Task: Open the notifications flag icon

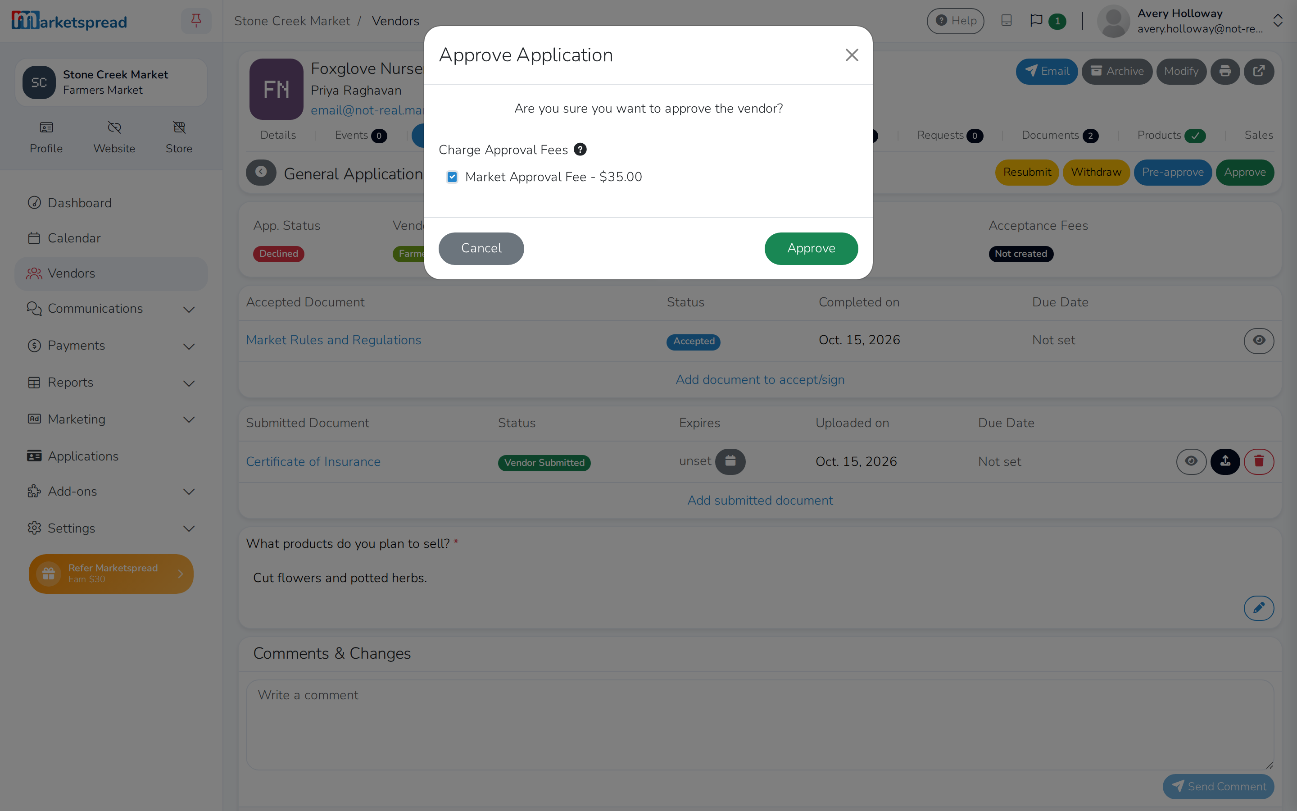Action: 1036,21
